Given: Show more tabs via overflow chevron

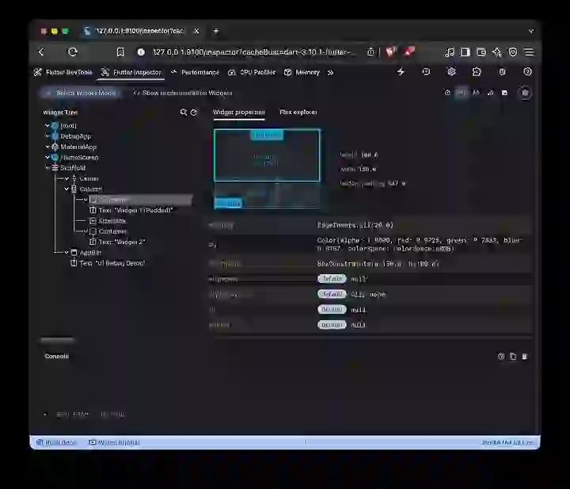Looking at the screenshot, I should coord(330,72).
